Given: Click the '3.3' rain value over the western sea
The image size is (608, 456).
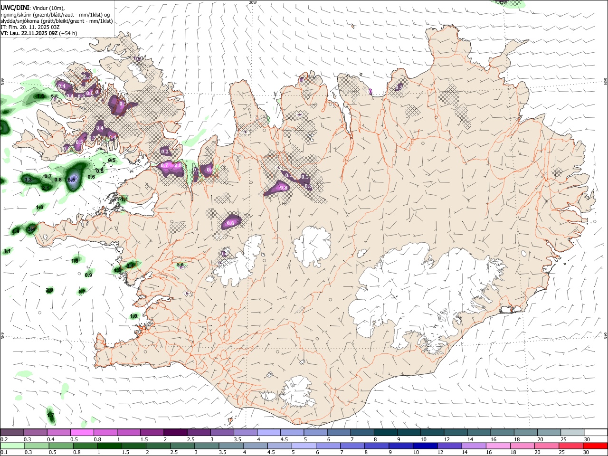Looking at the screenshot, I should click(x=28, y=180).
